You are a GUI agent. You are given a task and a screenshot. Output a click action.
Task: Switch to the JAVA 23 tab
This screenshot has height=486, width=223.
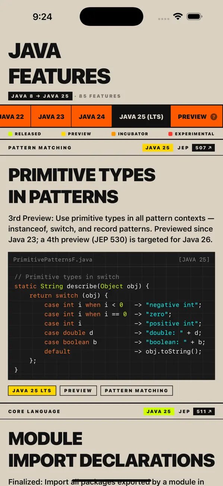pos(51,116)
